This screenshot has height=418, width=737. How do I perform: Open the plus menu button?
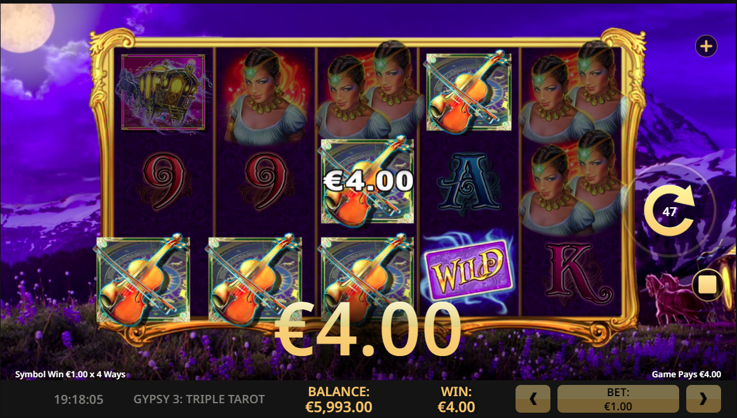pos(706,45)
